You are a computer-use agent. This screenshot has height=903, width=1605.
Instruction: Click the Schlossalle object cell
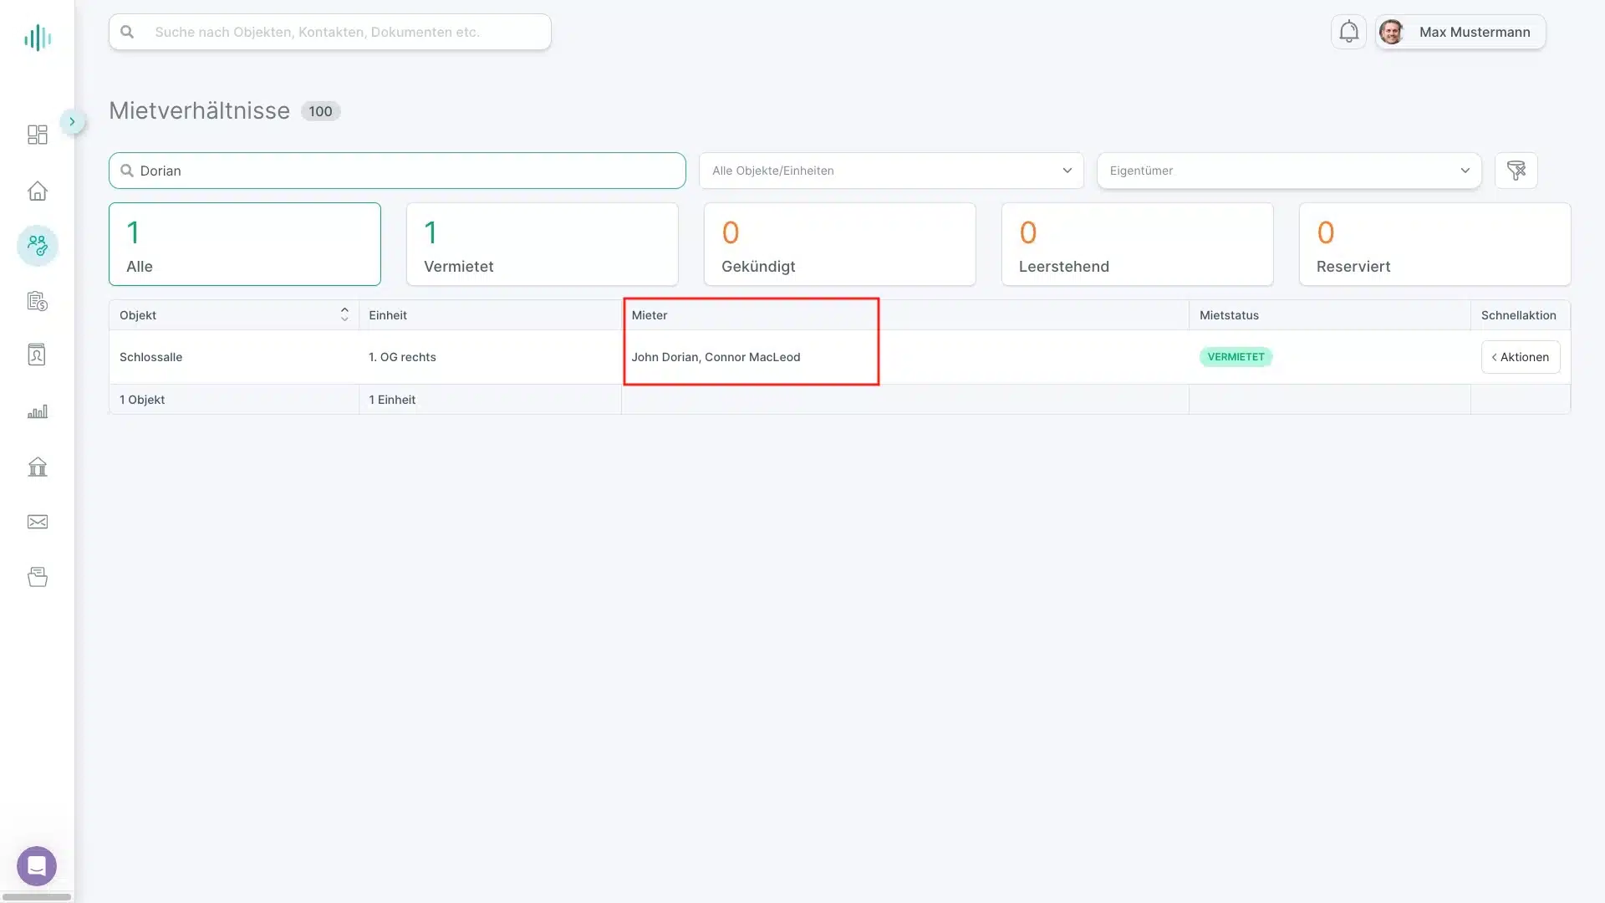pos(234,357)
